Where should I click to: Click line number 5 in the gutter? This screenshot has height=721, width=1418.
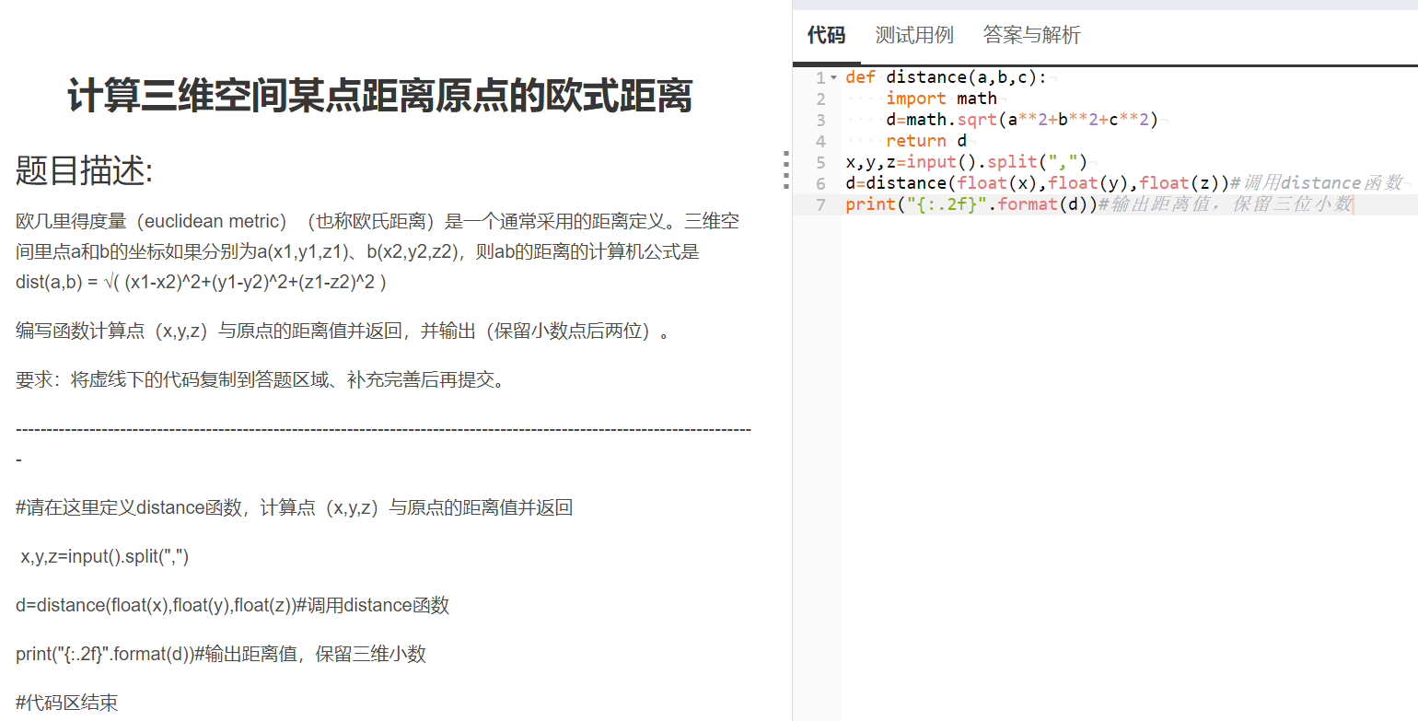click(x=819, y=162)
